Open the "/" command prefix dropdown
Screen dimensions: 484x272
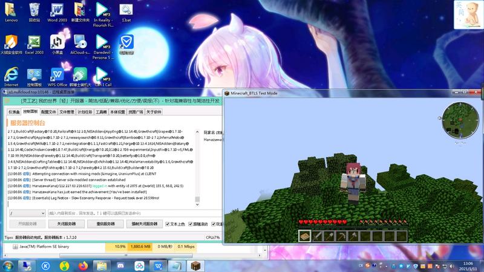(x=27, y=213)
